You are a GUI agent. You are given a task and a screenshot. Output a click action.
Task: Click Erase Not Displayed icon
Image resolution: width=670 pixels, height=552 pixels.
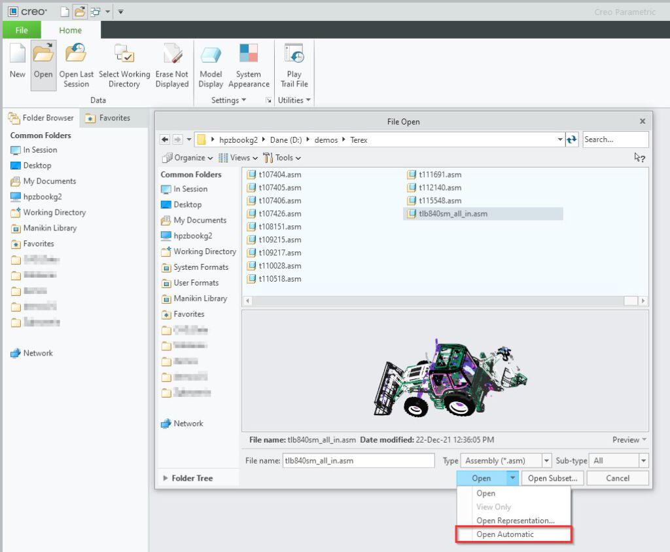point(172,54)
